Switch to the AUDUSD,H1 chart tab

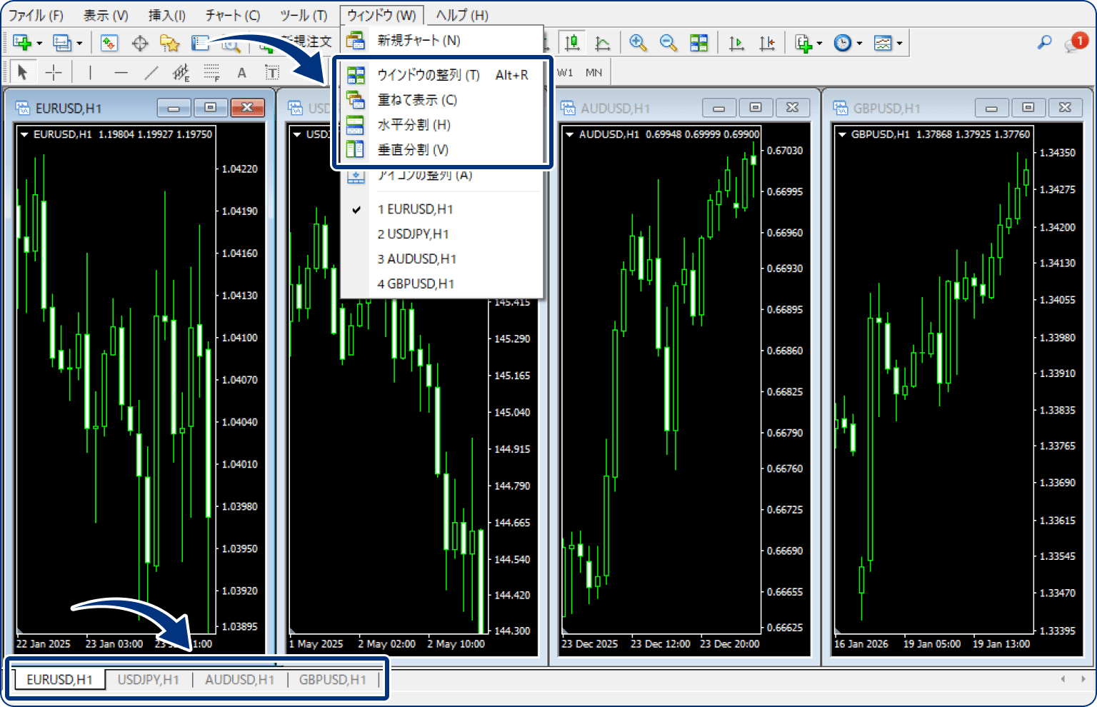[239, 679]
